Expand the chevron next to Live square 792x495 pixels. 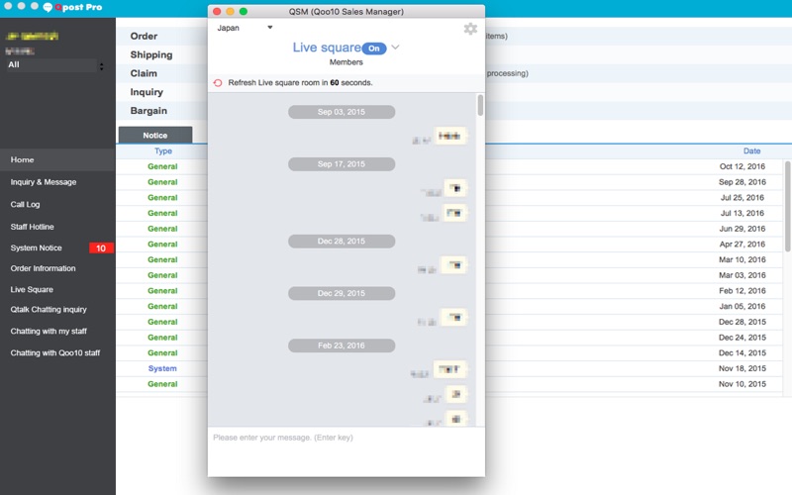pyautogui.click(x=395, y=47)
